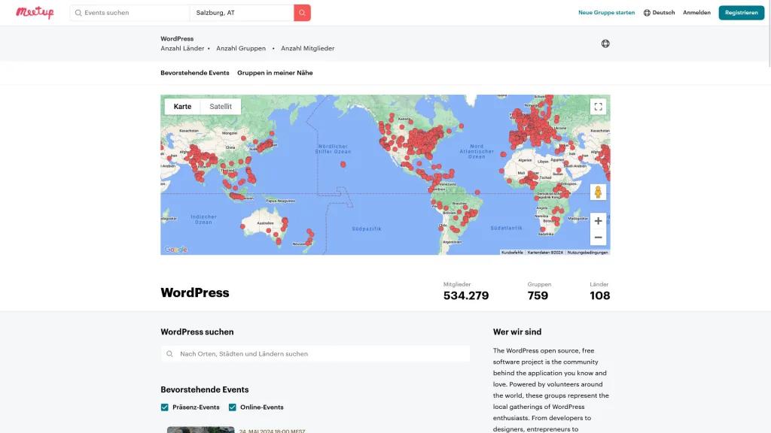
Task: Open the Bevorstehende Events tab
Action: pos(195,73)
